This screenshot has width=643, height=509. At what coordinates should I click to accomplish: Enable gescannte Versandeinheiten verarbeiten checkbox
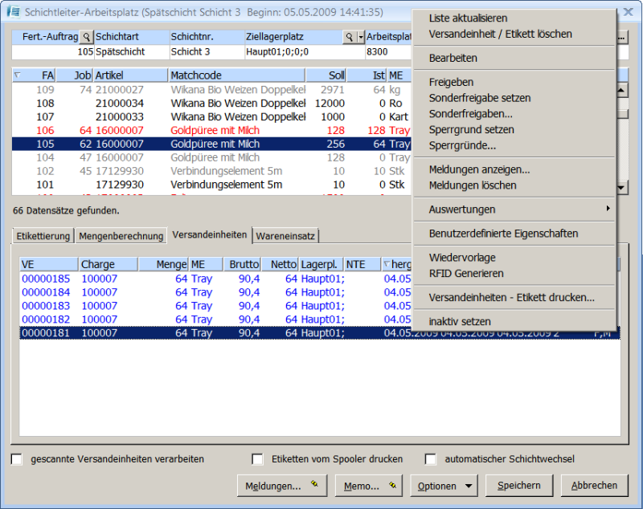pyautogui.click(x=17, y=459)
